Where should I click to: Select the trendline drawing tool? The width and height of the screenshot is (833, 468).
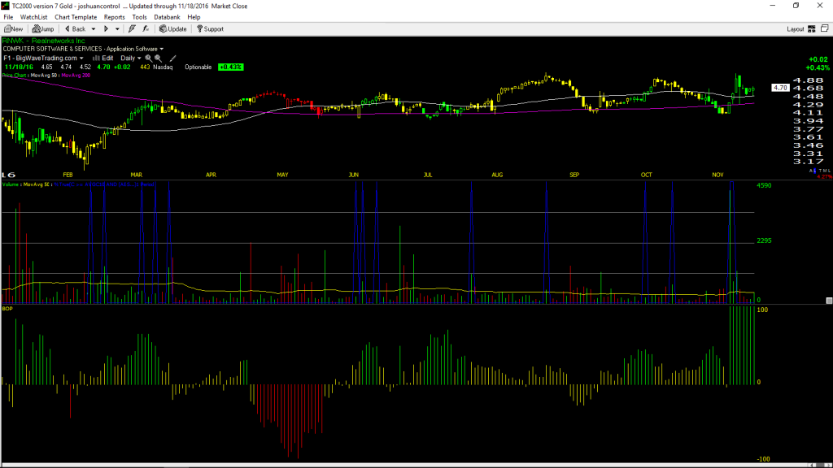[x=172, y=58]
